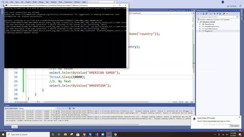This screenshot has width=244, height=137.
Task: Open the Extensions menu
Action: point(68,2)
